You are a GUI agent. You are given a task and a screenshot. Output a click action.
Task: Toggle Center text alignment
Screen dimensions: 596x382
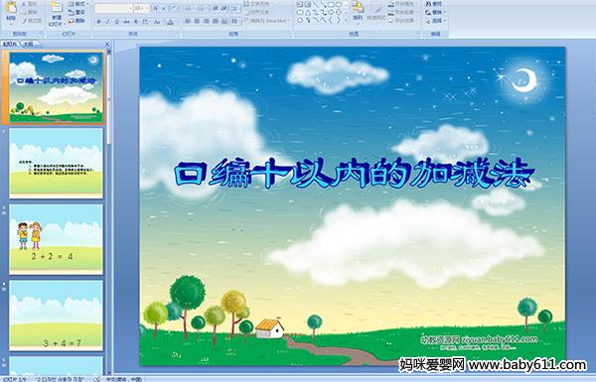click(x=197, y=21)
